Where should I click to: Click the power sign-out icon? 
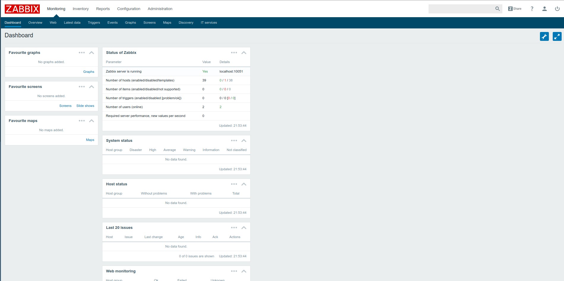tap(557, 9)
